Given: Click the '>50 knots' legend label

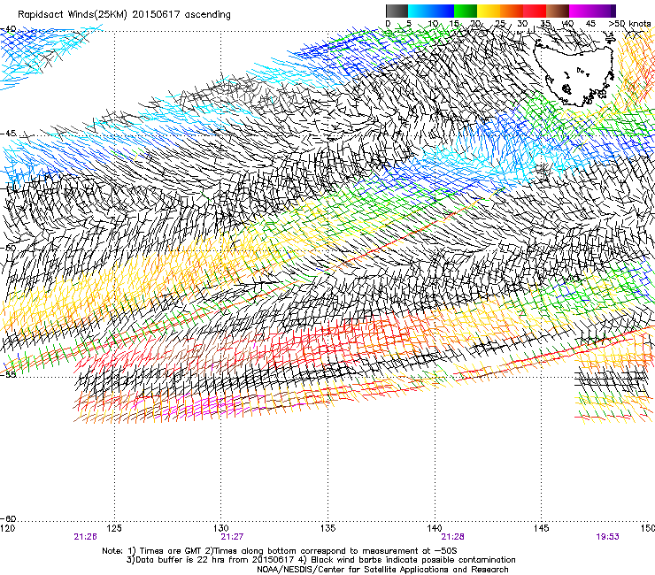Looking at the screenshot, I should pos(629,23).
